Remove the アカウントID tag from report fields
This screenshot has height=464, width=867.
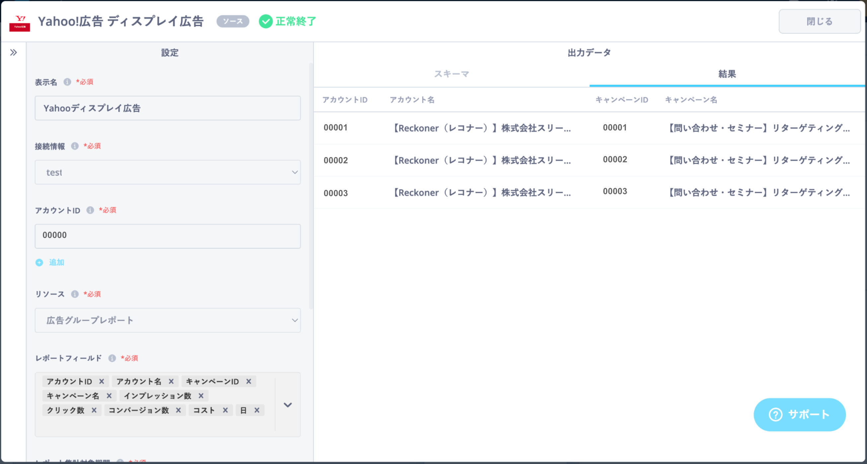coord(101,381)
